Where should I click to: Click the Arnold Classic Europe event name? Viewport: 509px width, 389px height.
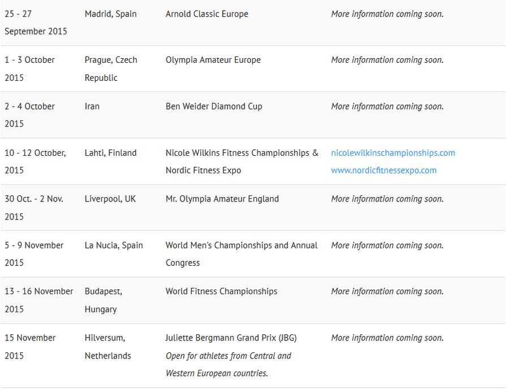point(206,14)
